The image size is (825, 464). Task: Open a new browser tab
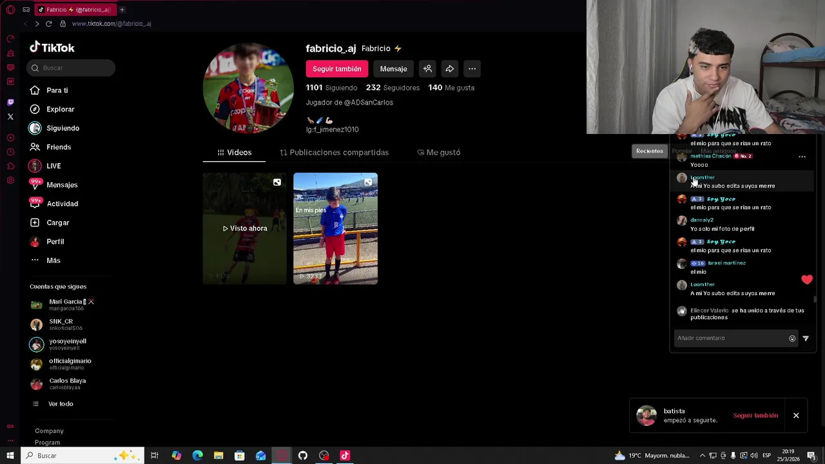click(x=122, y=10)
